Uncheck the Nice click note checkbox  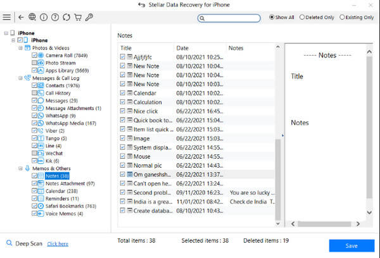[x=122, y=111]
